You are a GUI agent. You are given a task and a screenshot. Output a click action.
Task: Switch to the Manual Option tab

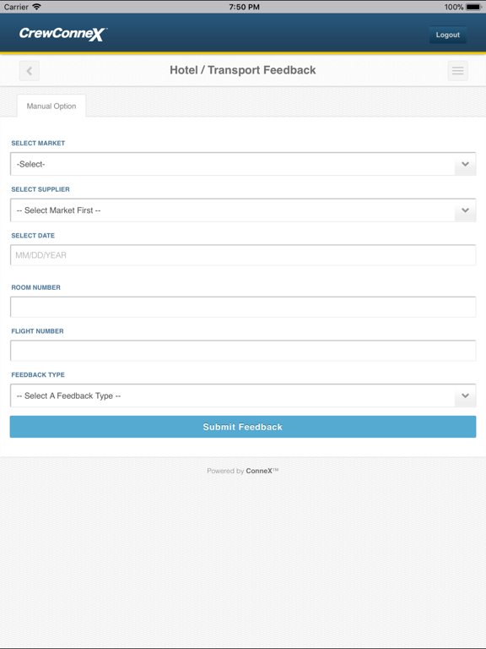51,106
